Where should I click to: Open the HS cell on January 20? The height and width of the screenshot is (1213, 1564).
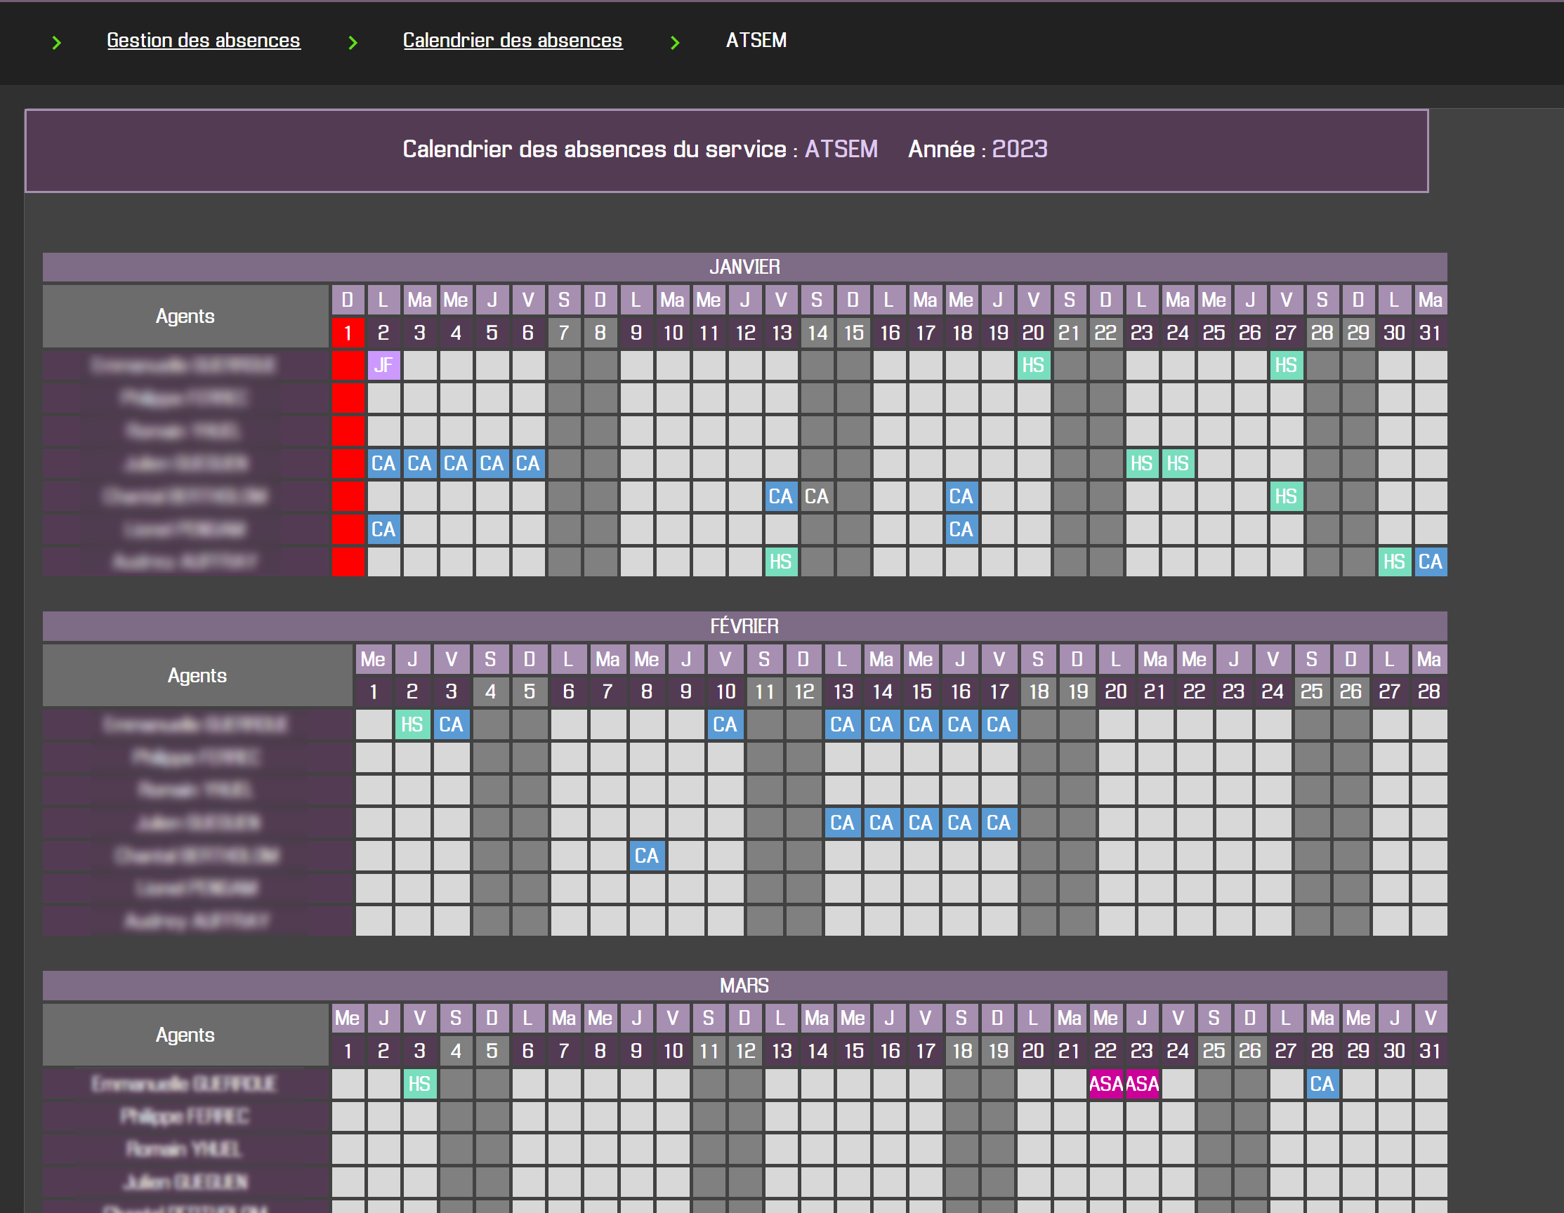pyautogui.click(x=1033, y=366)
